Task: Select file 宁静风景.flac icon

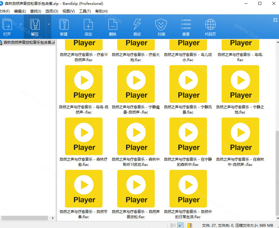Action: click(x=188, y=84)
